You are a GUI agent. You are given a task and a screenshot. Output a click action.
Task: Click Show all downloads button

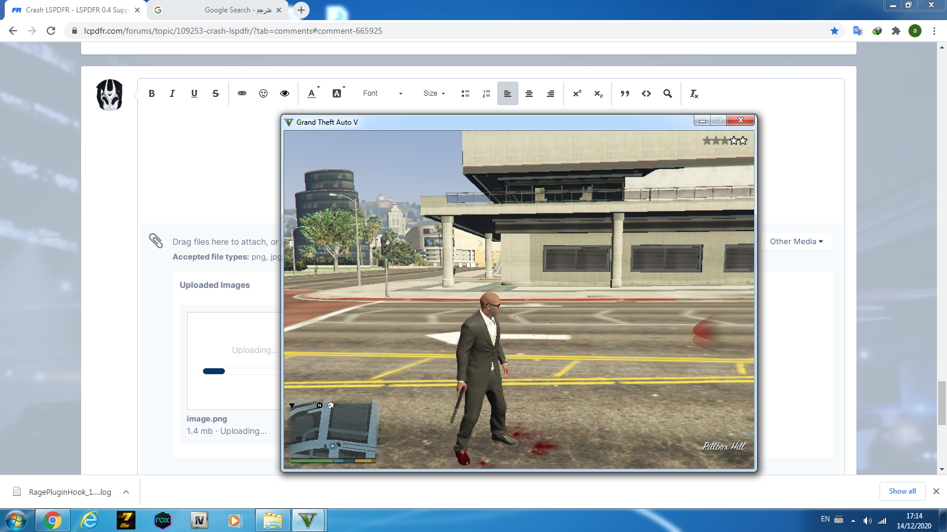click(902, 491)
